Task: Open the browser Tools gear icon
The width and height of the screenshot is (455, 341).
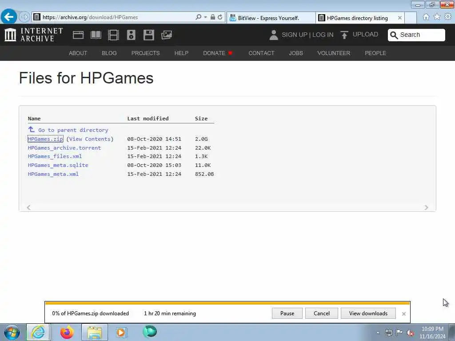Action: [x=448, y=17]
